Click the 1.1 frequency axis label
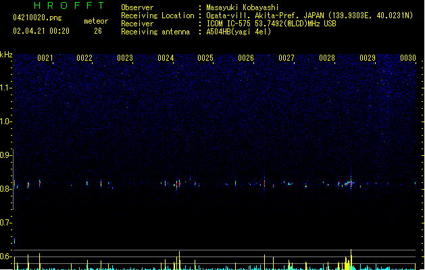 tap(5, 88)
